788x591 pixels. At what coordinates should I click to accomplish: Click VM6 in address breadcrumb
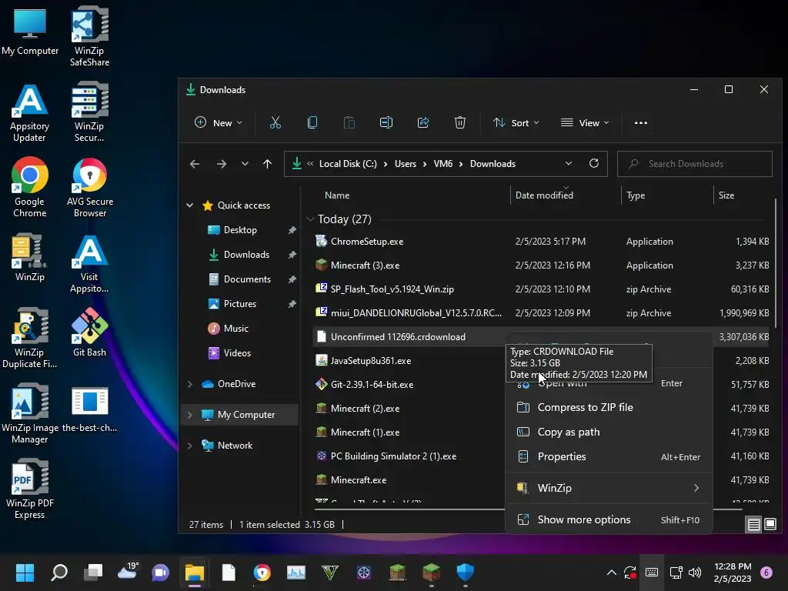[x=442, y=164]
